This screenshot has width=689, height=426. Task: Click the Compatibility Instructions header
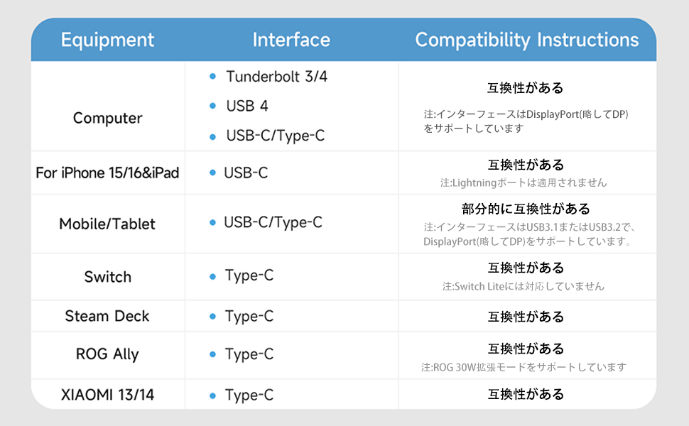tap(526, 39)
